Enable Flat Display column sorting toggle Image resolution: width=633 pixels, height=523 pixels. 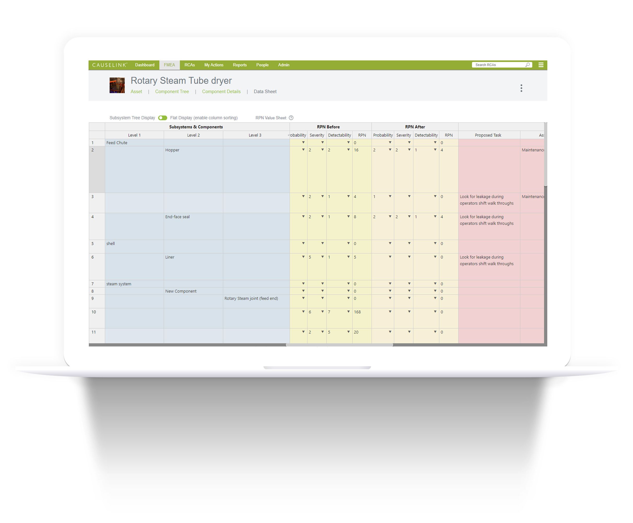(x=162, y=118)
